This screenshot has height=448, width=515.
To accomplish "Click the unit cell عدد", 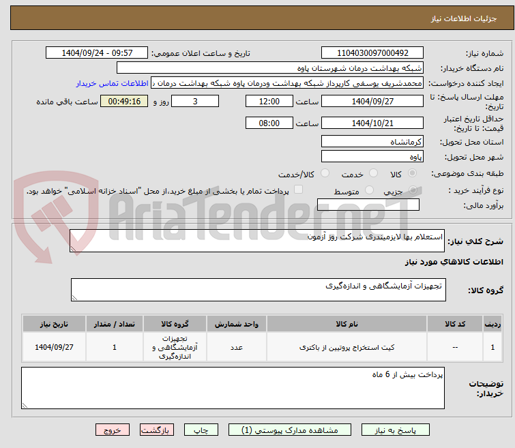I will pyautogui.click(x=237, y=347).
